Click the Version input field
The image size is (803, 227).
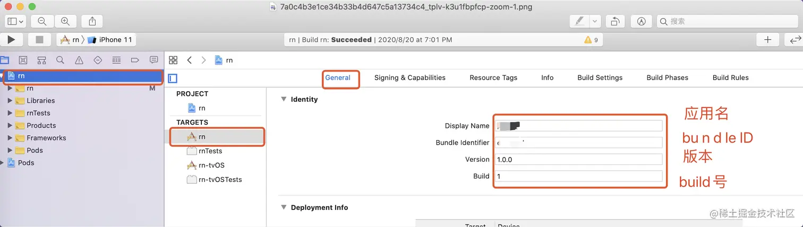point(579,160)
